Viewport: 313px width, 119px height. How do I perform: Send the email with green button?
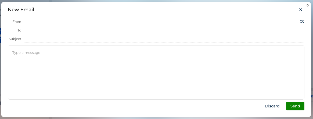click(295, 106)
